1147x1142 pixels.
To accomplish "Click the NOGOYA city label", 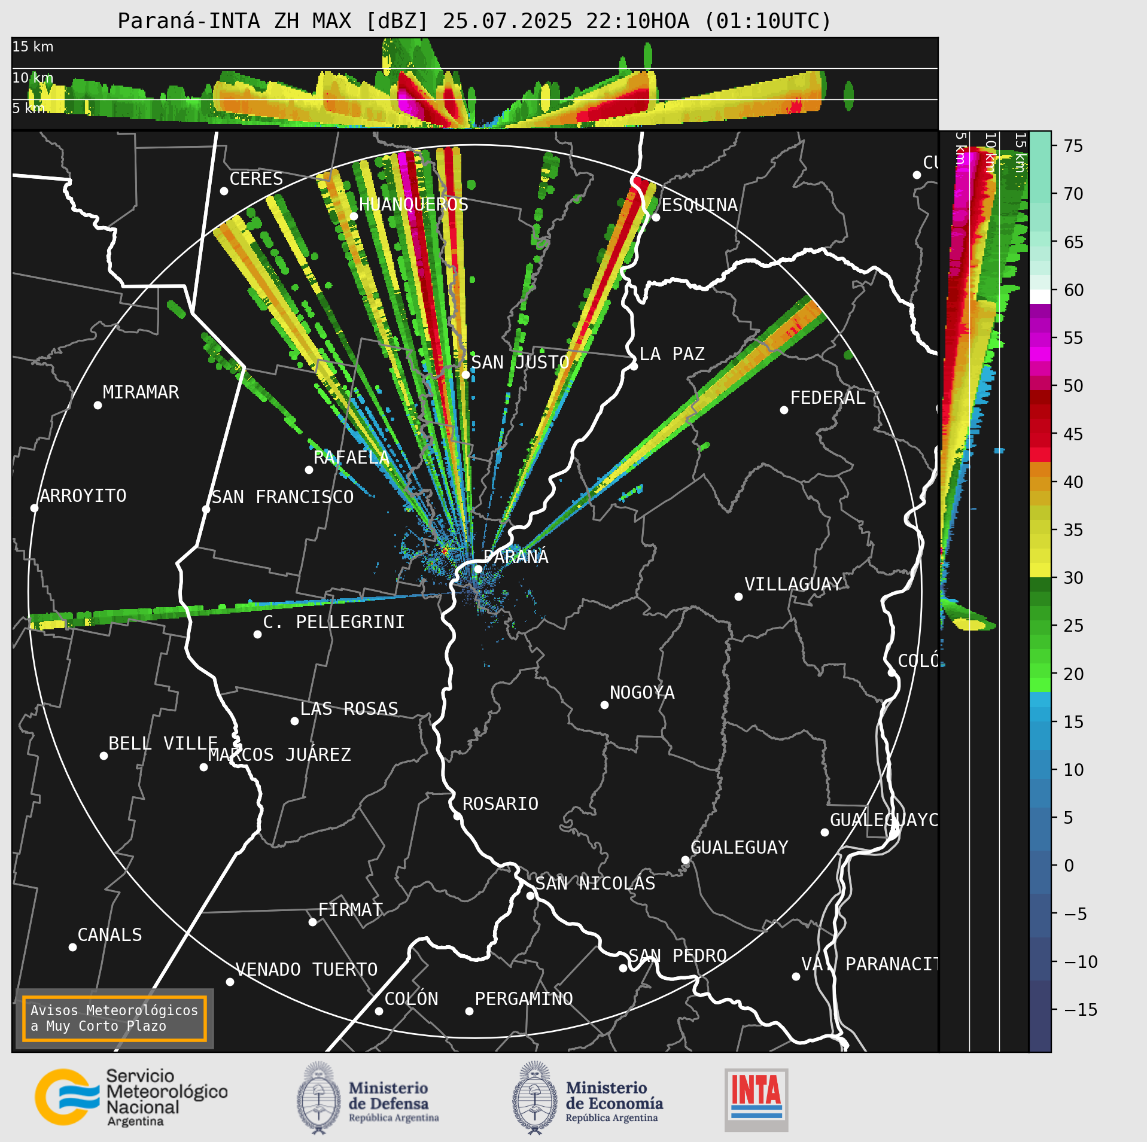I will click(x=642, y=693).
